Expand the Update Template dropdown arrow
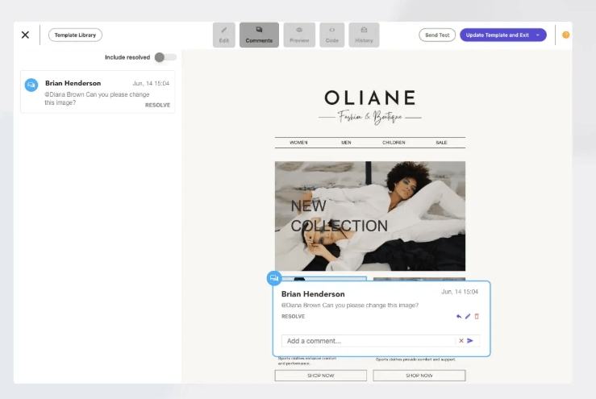The width and height of the screenshot is (596, 399). pos(538,35)
